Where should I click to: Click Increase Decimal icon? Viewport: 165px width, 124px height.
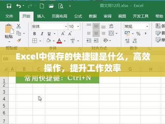pyautogui.click(x=127, y=41)
